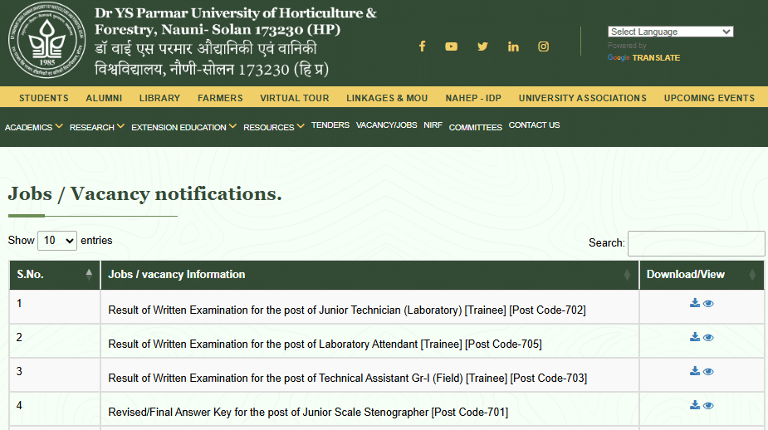Open the Committees link
Viewport: 768px width, 430px height.
[x=476, y=127]
